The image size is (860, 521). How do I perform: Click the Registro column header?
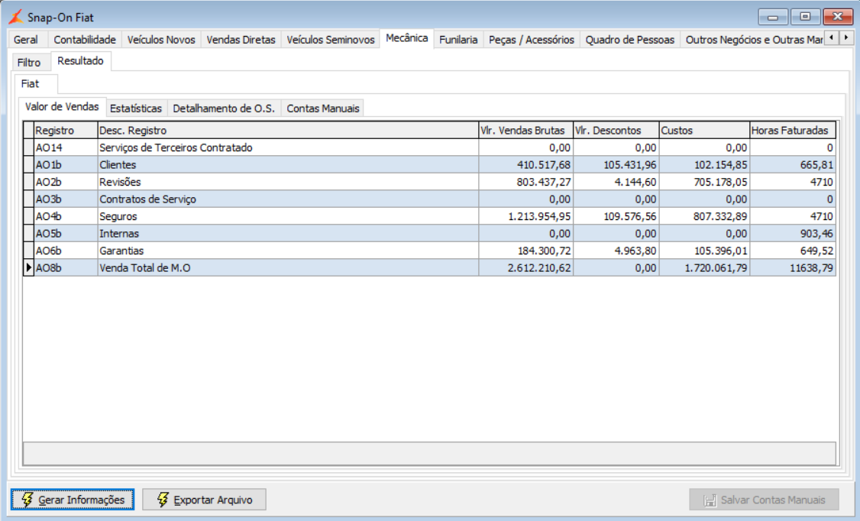(x=66, y=130)
